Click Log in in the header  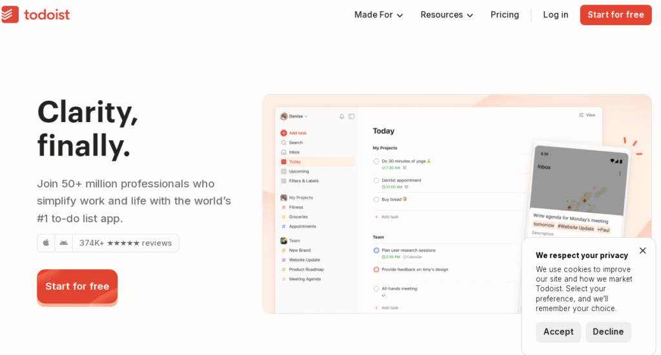555,15
